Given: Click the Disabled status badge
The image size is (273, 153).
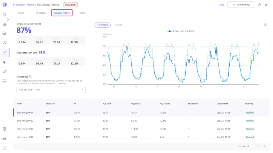Looking at the screenshot, I should coord(70,5).
